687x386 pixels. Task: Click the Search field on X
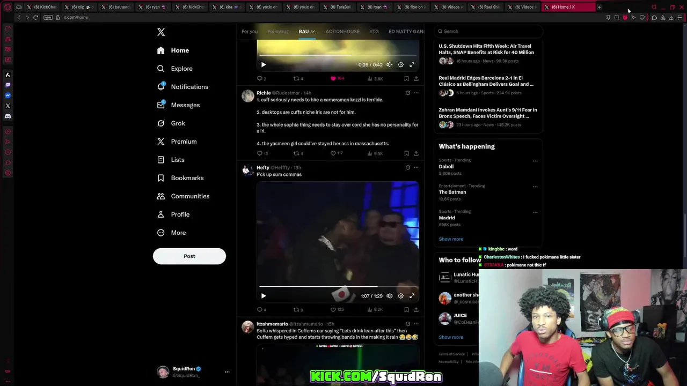tap(488, 31)
